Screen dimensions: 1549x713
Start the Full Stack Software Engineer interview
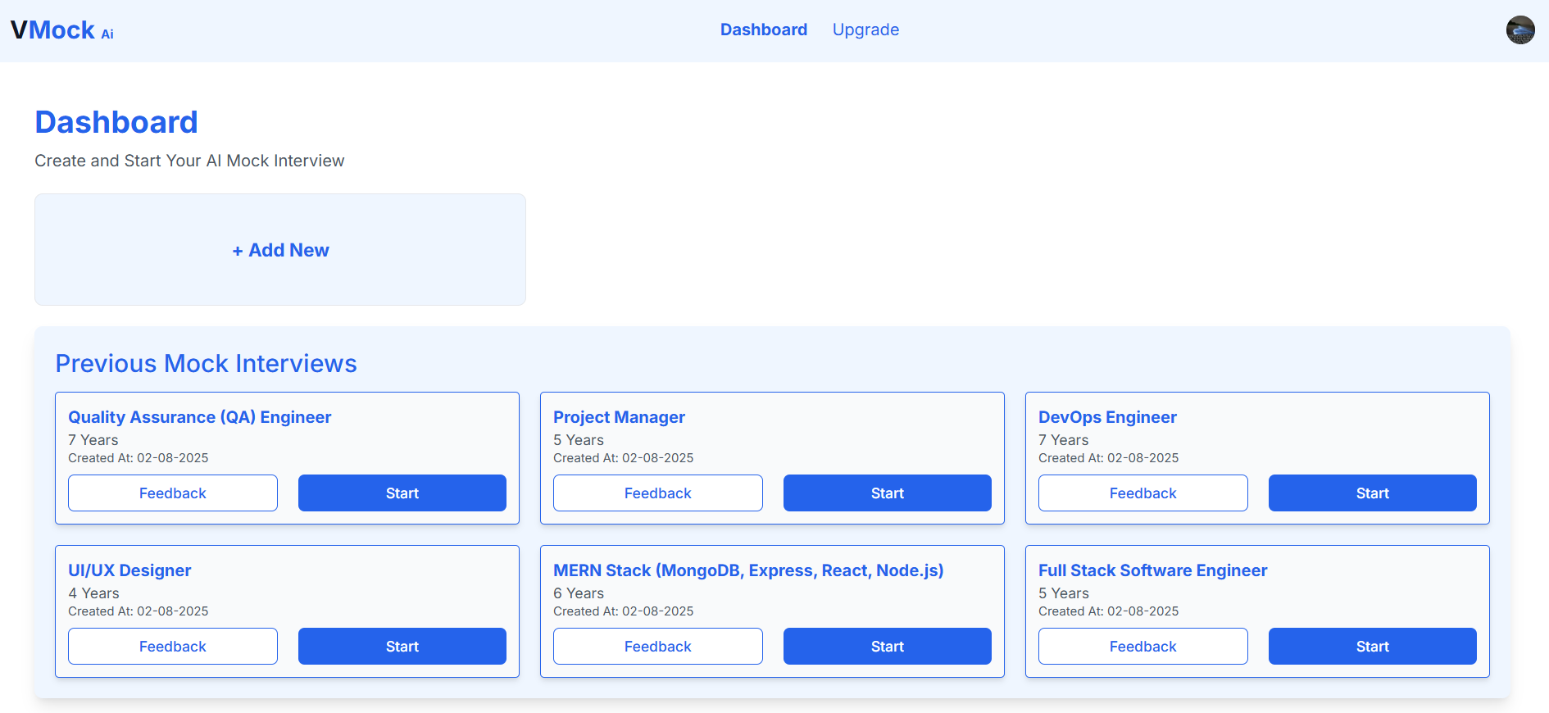tap(1372, 647)
